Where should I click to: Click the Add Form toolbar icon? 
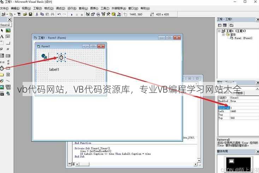[11, 14]
